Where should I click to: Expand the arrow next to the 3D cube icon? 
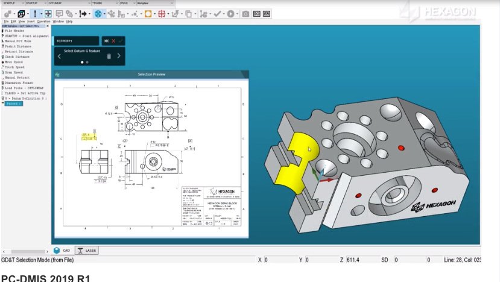(28, 14)
